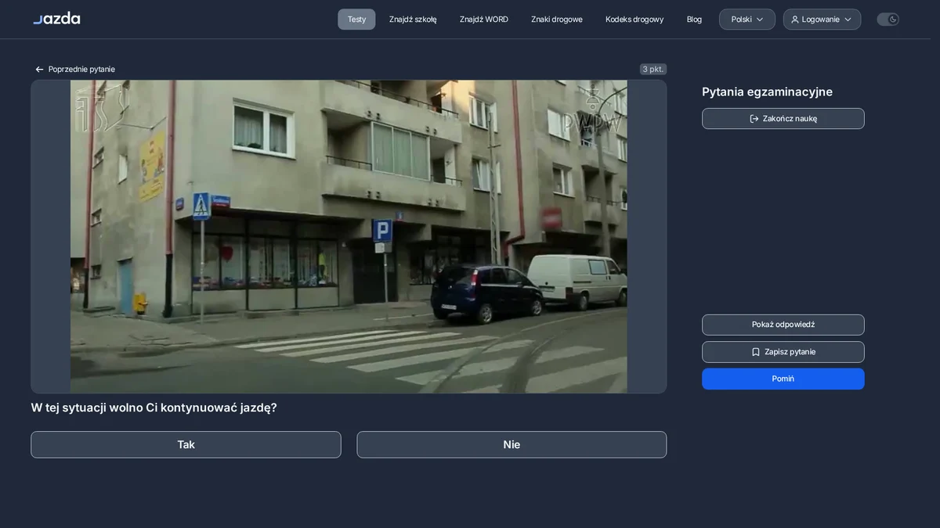Screen dimensions: 940x528
Task: Visit the Blog page
Action: pos(694,20)
